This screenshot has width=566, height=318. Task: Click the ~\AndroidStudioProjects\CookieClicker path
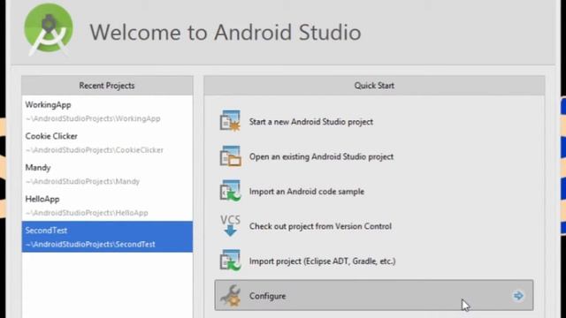[x=95, y=150]
